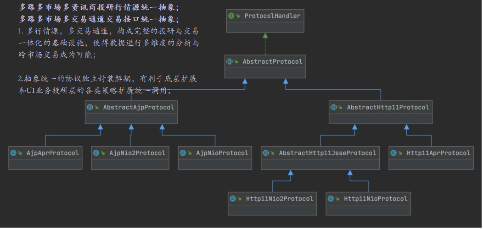Click the class icon beside Http11AprProtocol
This screenshot has width=483, height=229.
tap(393, 153)
